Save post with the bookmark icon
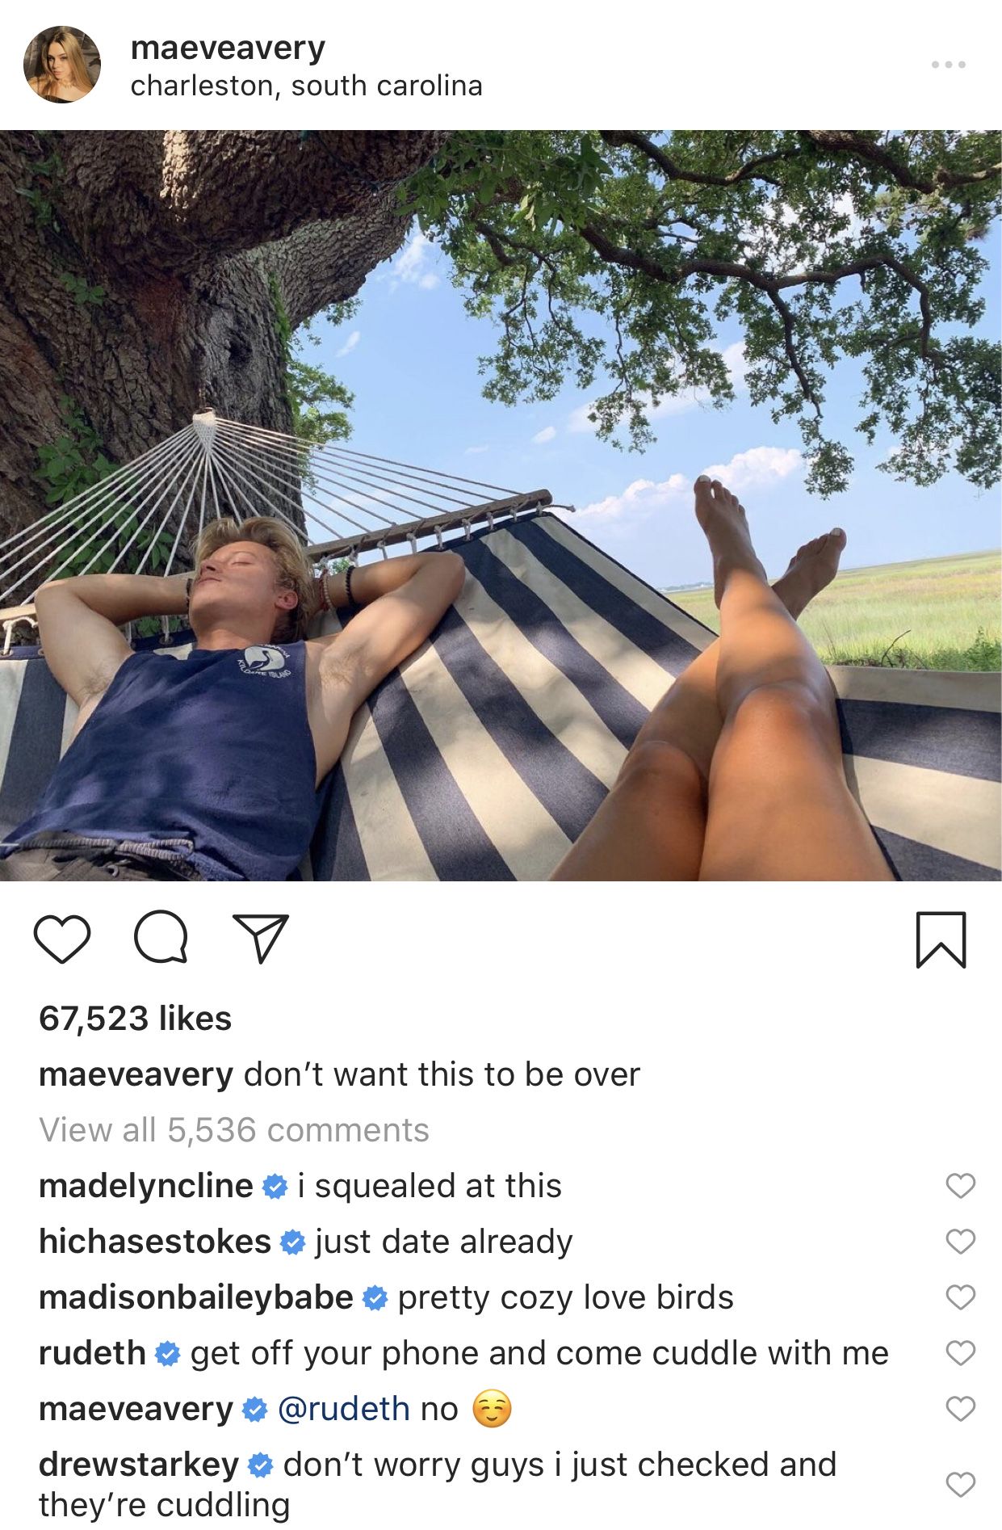Screen dimensions: 1002x1530 pyautogui.click(x=941, y=939)
